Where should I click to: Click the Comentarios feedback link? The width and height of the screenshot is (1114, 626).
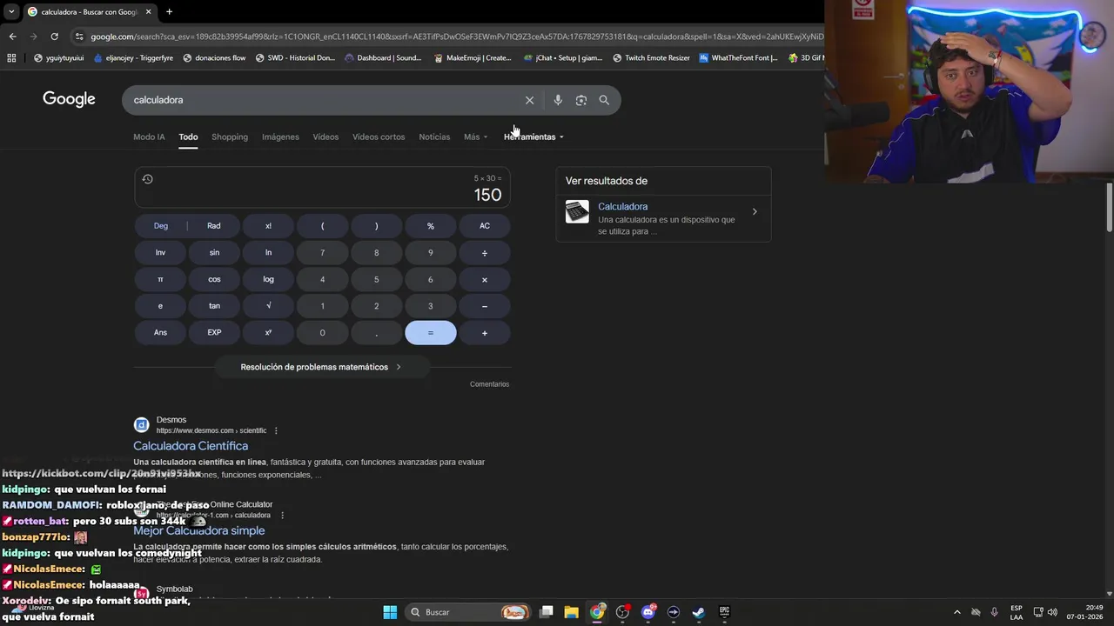489,384
